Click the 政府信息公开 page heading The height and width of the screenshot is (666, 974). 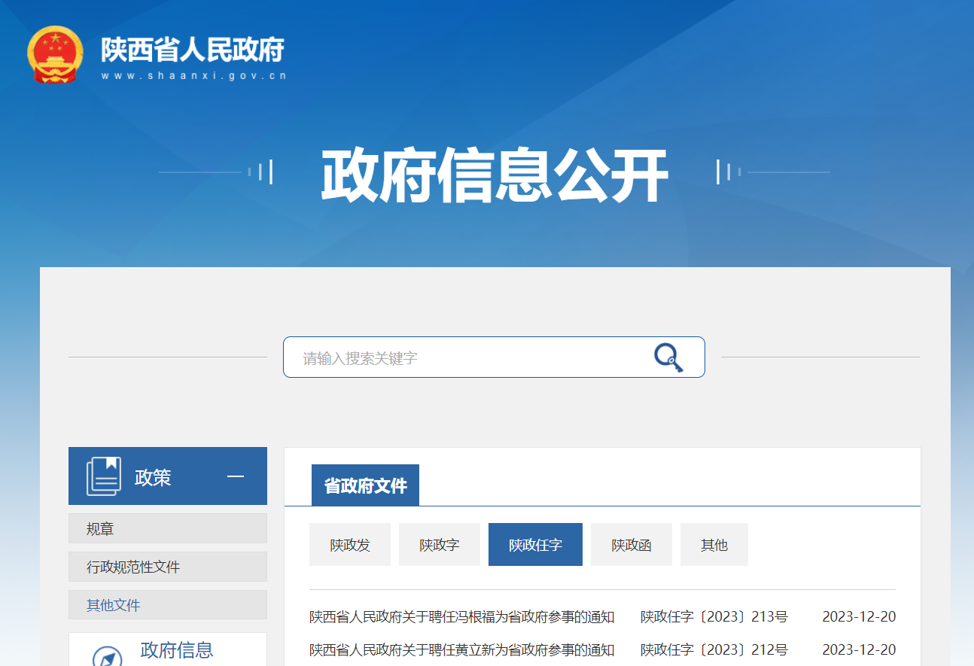495,176
